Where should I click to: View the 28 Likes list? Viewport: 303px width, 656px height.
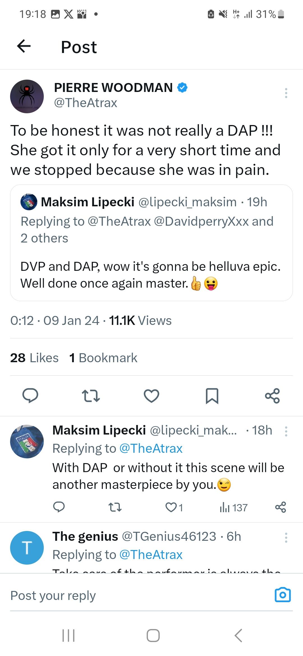(x=34, y=358)
